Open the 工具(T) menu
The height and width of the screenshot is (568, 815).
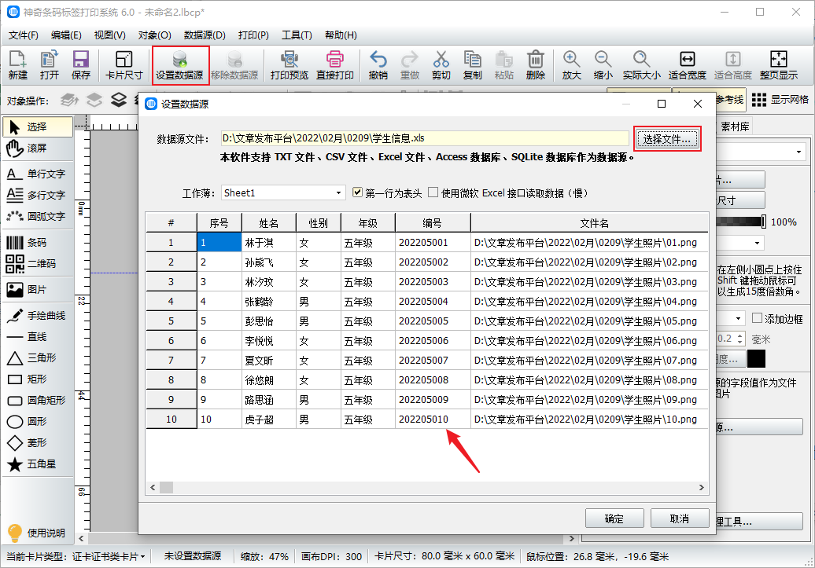pyautogui.click(x=297, y=35)
